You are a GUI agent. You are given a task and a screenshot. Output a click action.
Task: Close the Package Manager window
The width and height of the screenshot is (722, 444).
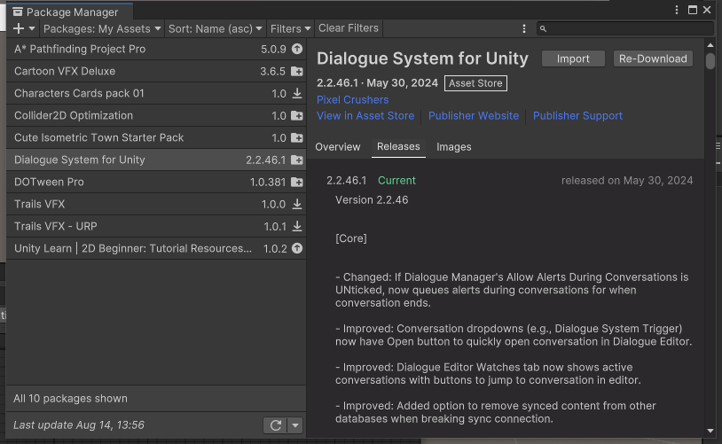(707, 10)
